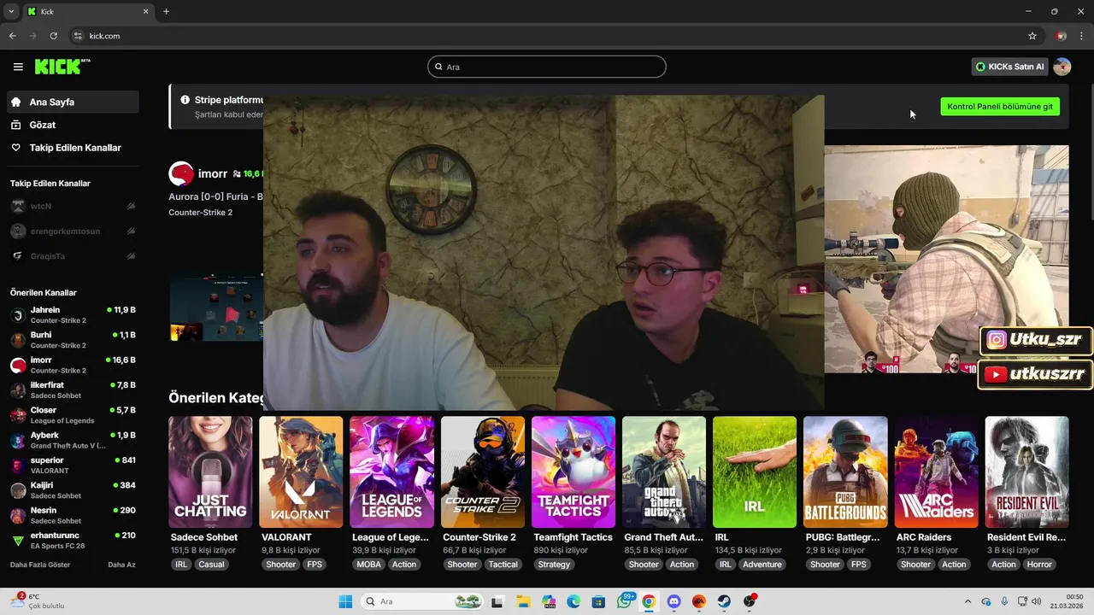Open Jahrein's channel in recommended list
1094x615 pixels.
pyautogui.click(x=73, y=315)
